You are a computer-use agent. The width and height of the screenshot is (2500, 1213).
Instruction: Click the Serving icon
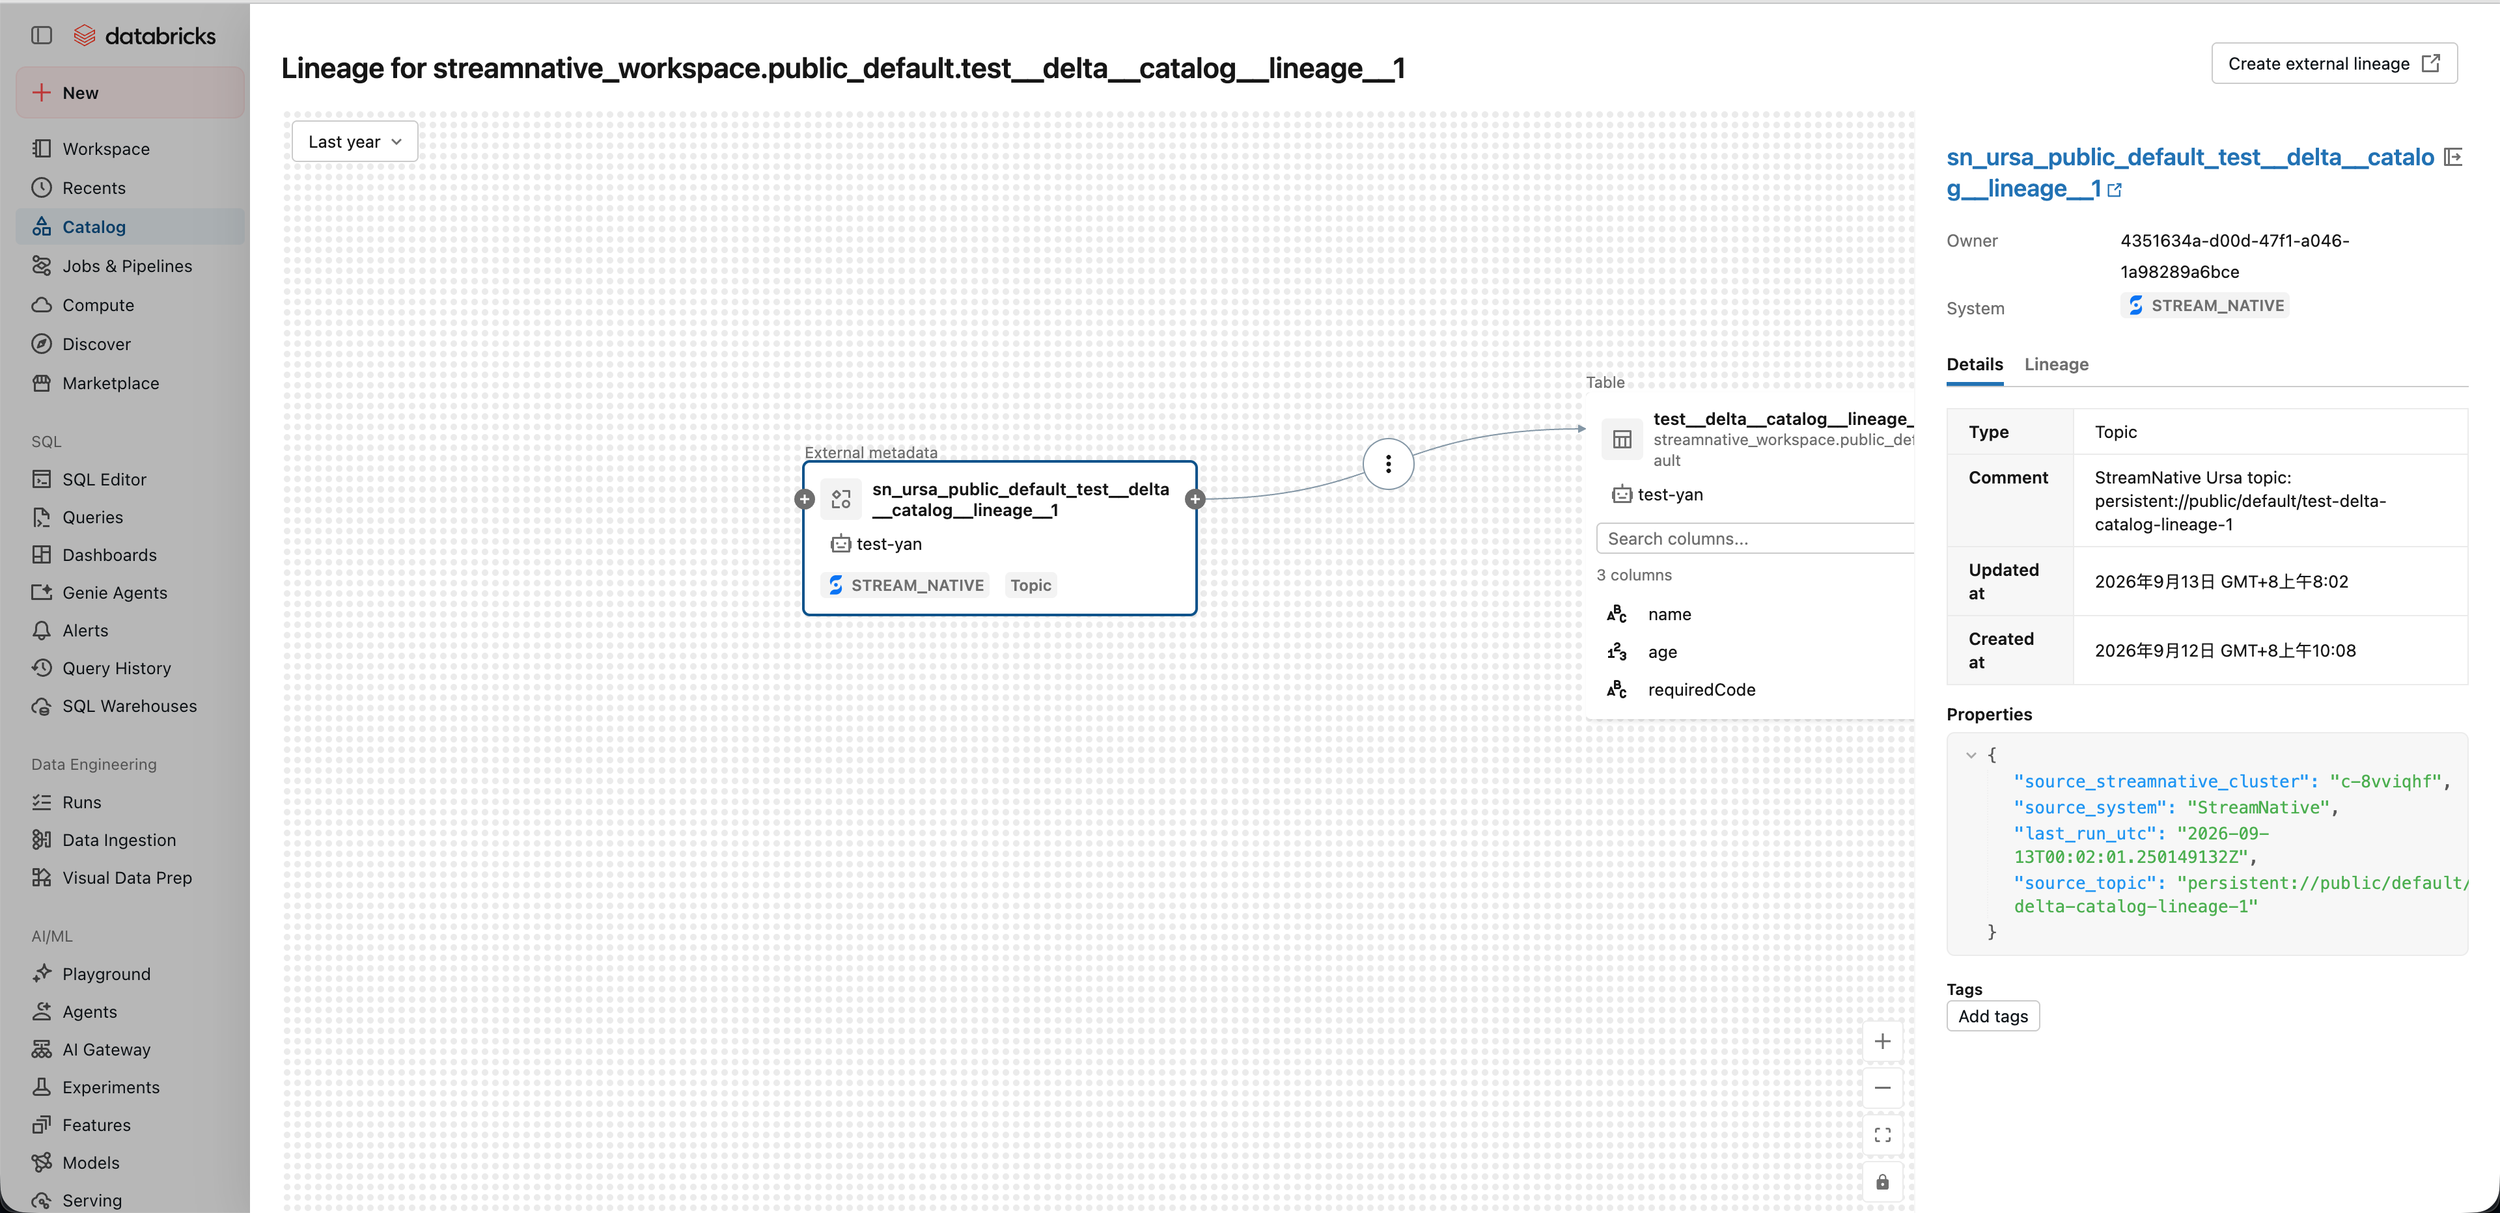pyautogui.click(x=42, y=1201)
